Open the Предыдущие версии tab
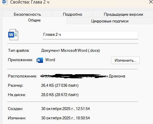The image size is (153, 124). 123,14
